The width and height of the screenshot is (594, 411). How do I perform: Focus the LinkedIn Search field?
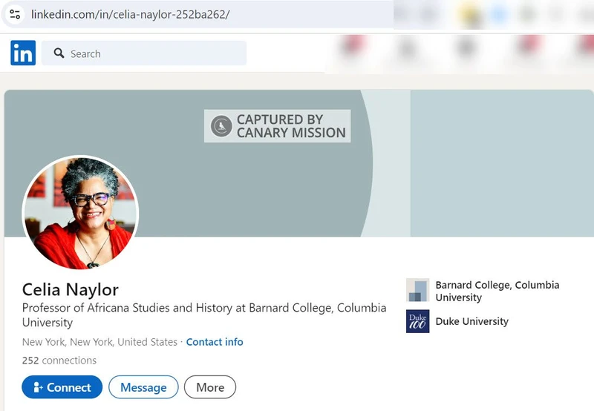144,53
